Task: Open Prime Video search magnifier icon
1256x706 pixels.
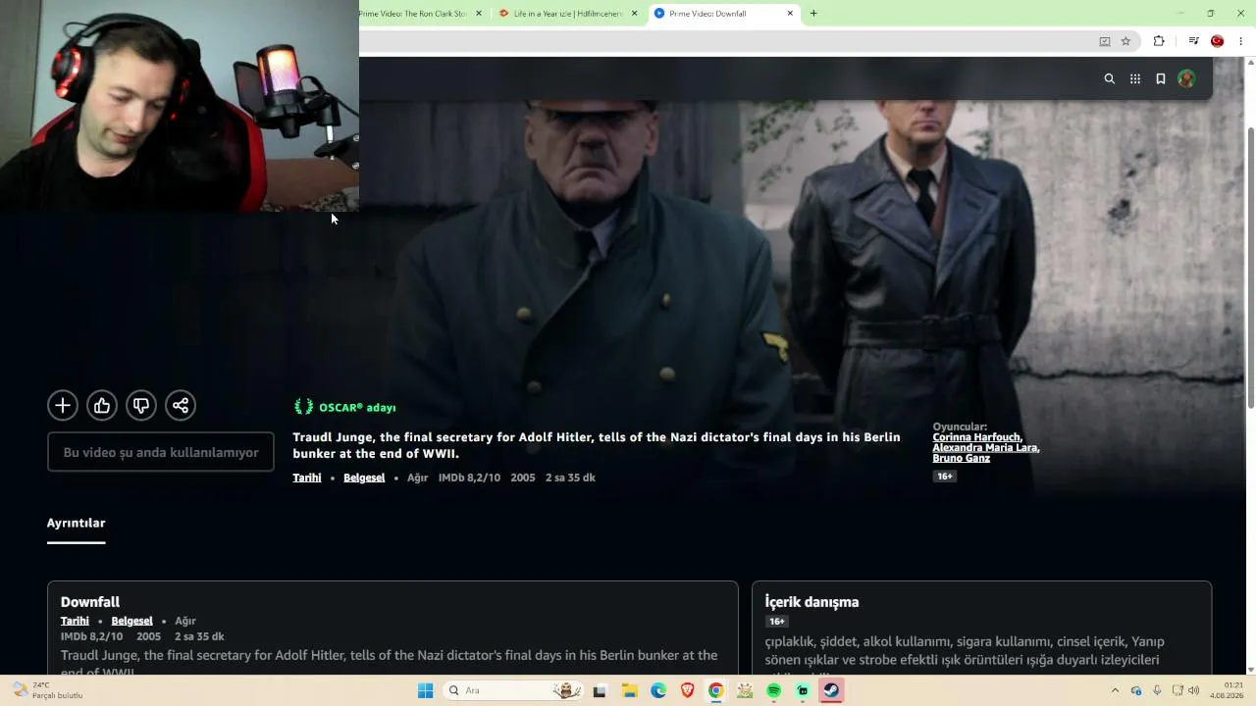Action: 1110,79
